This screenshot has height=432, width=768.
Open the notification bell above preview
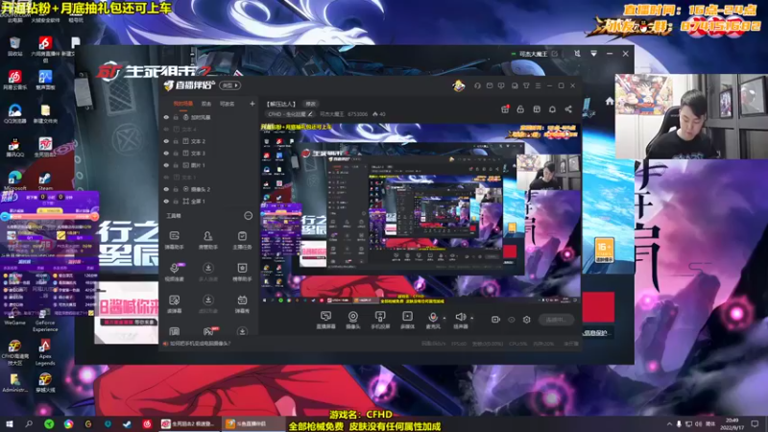[x=553, y=109]
